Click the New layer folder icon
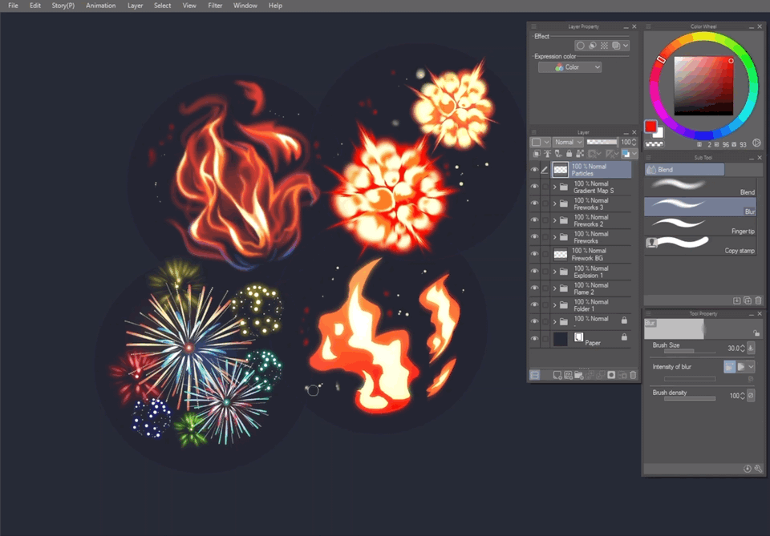The height and width of the screenshot is (536, 770). [x=579, y=375]
